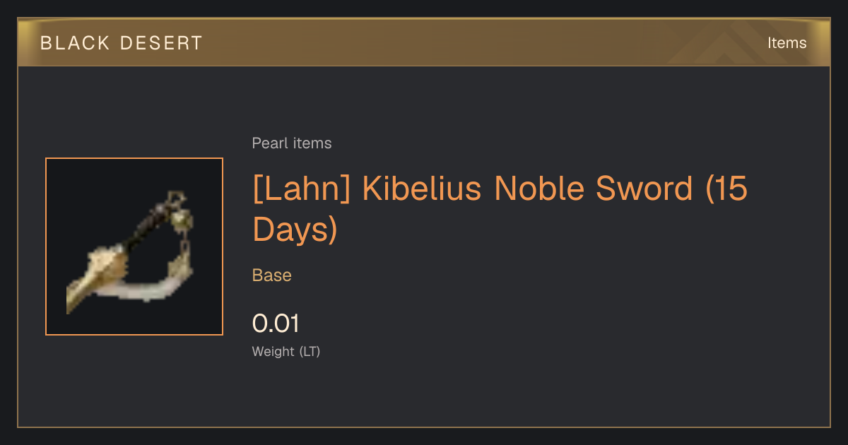This screenshot has width=848, height=445.
Task: Click the Weight (LT) caption
Action: click(x=286, y=352)
